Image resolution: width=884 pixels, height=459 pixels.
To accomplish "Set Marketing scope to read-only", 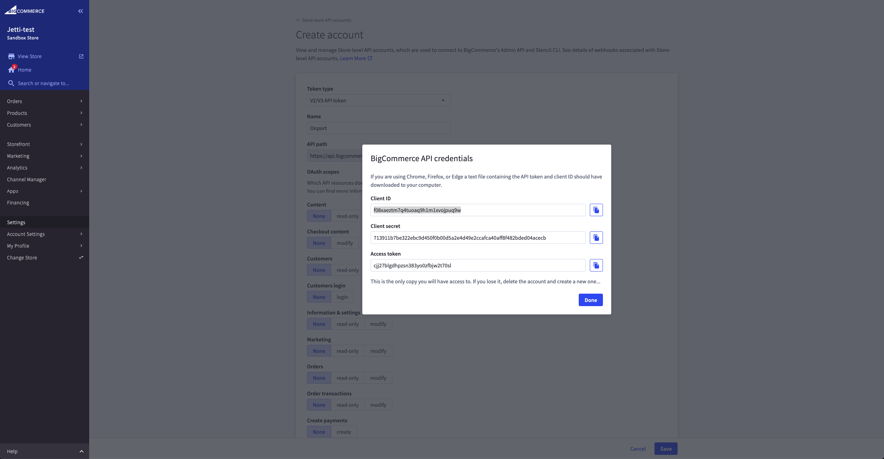I will 348,351.
